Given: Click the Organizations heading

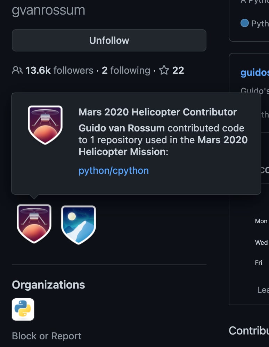Looking at the screenshot, I should pyautogui.click(x=48, y=285).
